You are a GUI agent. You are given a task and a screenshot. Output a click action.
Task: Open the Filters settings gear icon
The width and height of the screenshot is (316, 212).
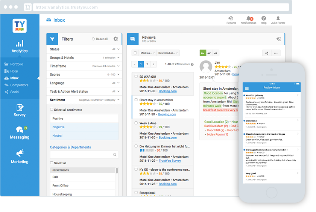click(115, 39)
